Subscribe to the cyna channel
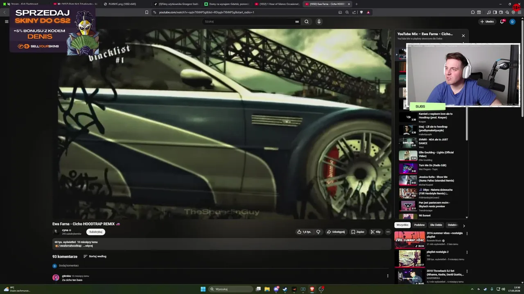This screenshot has height=294, width=524. [x=96, y=232]
